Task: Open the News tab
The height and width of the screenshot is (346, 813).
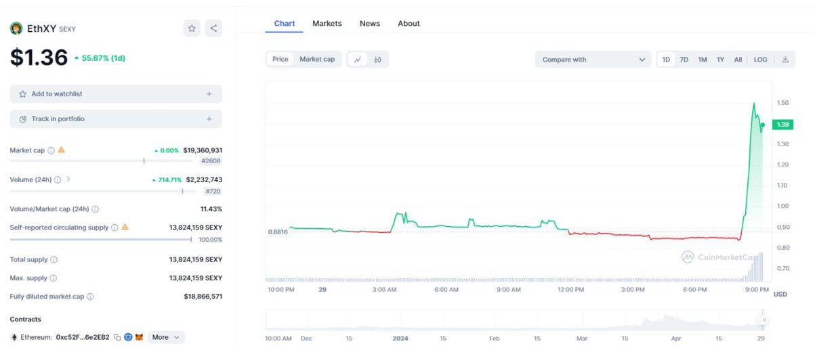Action: coord(370,24)
